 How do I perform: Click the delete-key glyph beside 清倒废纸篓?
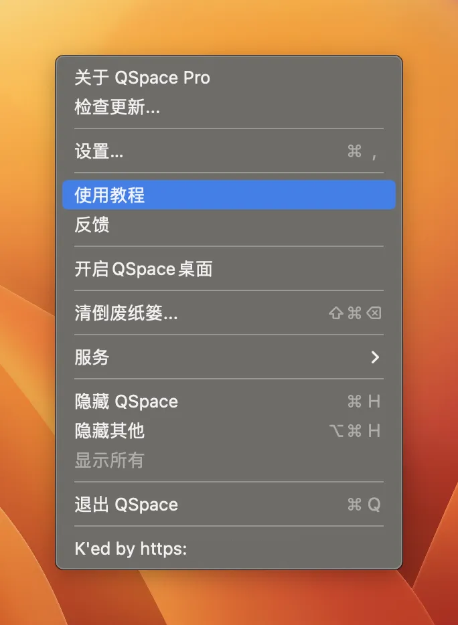click(x=374, y=313)
